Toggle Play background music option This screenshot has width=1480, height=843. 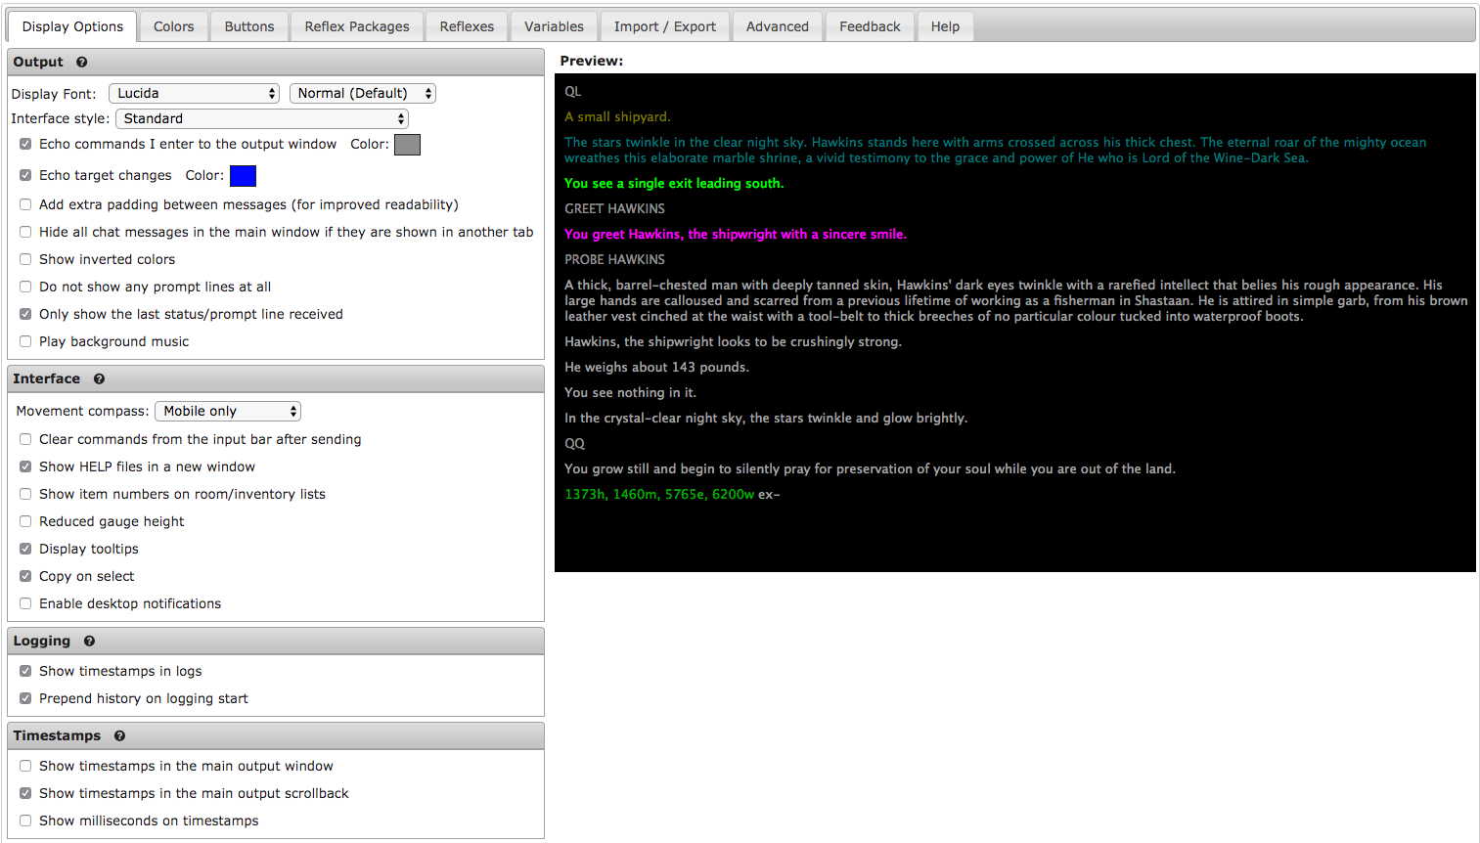[x=25, y=341]
